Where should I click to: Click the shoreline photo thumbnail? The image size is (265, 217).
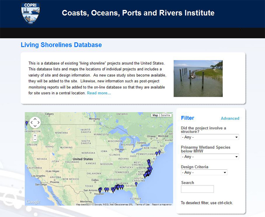pos(198,79)
